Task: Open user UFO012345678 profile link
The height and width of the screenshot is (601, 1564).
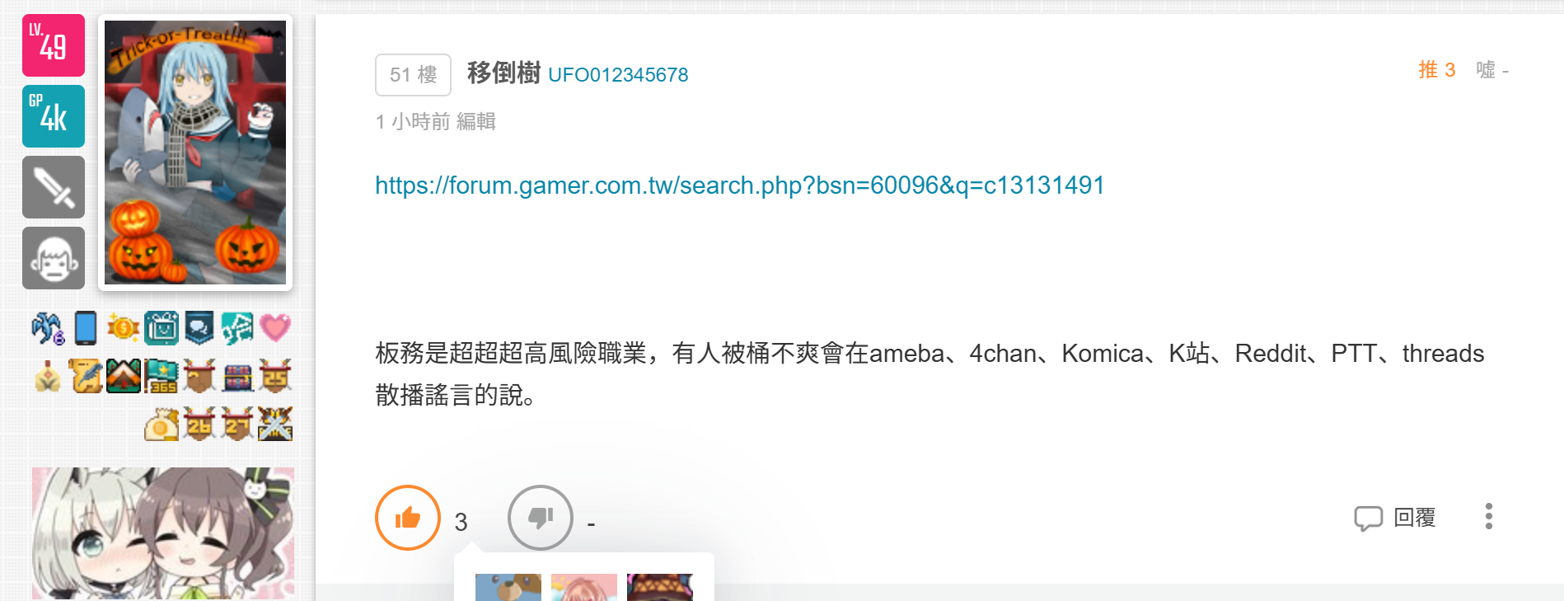Action: [x=618, y=75]
